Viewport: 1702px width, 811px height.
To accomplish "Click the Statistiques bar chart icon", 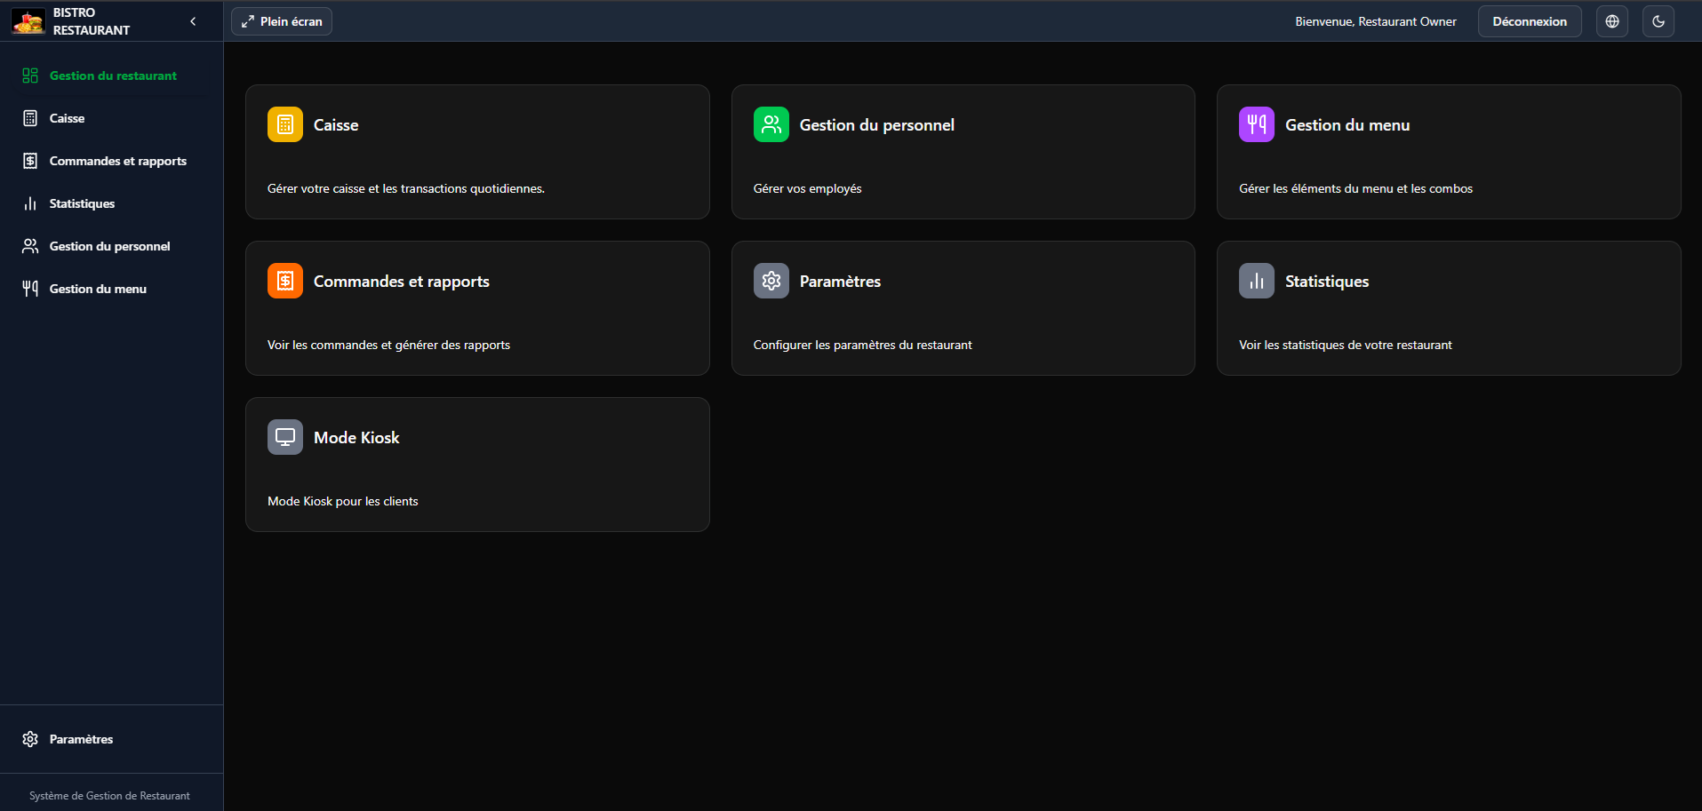I will (x=1256, y=280).
